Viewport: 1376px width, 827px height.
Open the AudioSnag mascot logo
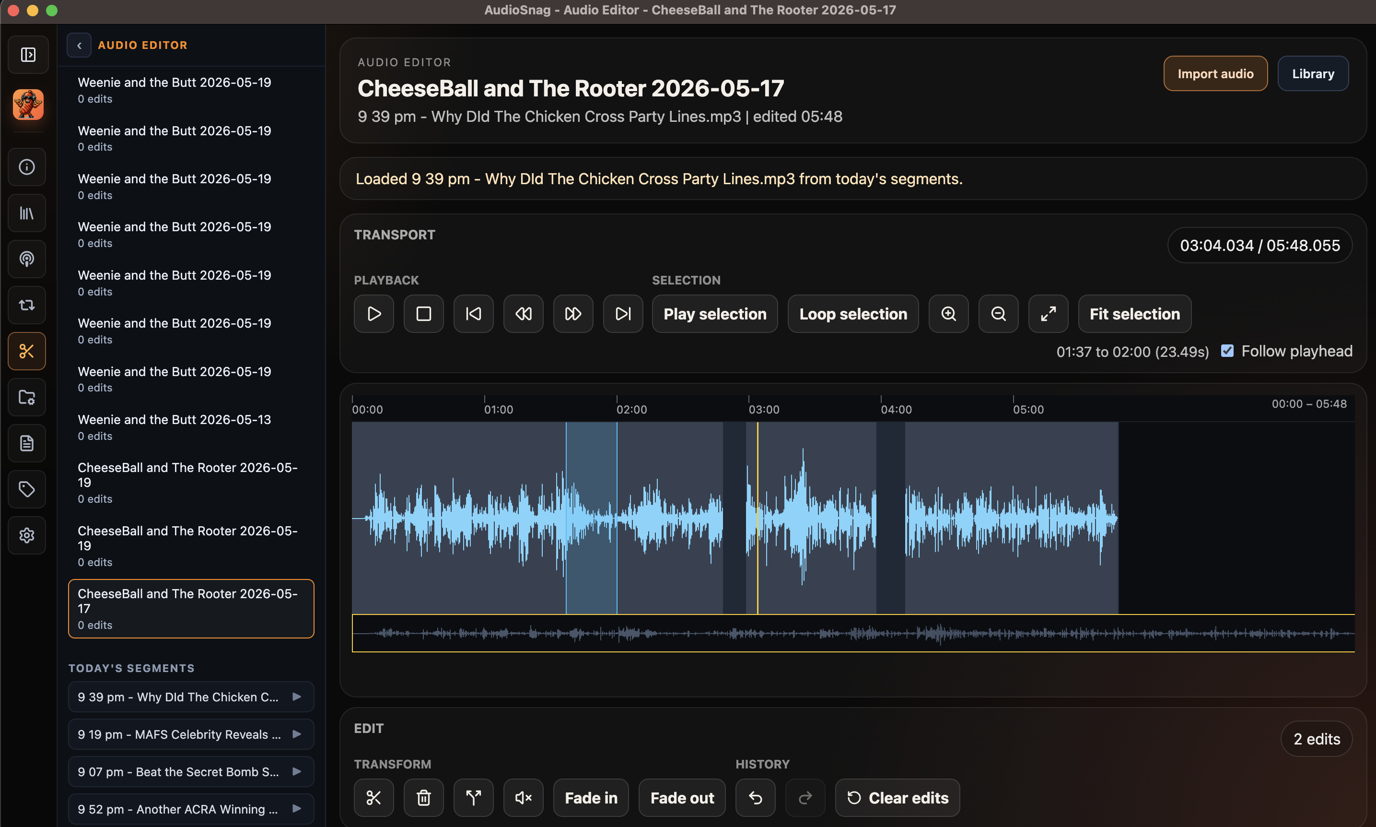pyautogui.click(x=28, y=104)
